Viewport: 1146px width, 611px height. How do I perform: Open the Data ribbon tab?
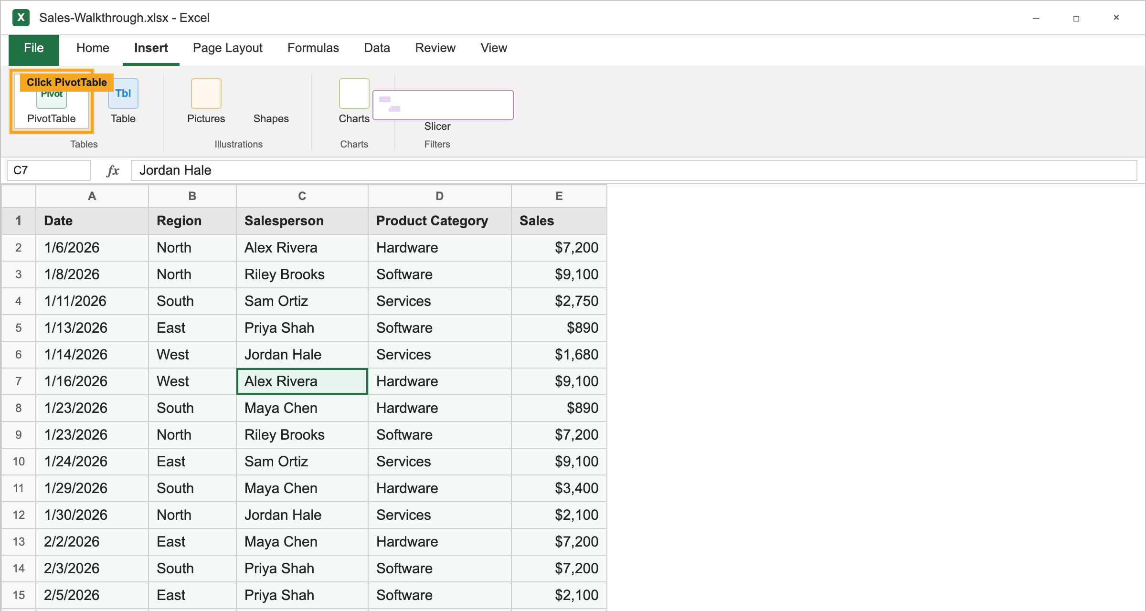click(377, 48)
